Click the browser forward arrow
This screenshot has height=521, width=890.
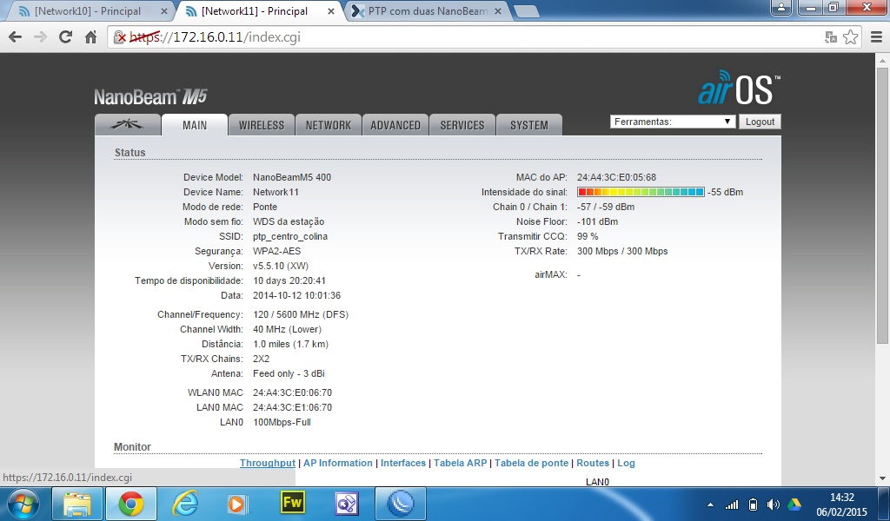pyautogui.click(x=40, y=37)
